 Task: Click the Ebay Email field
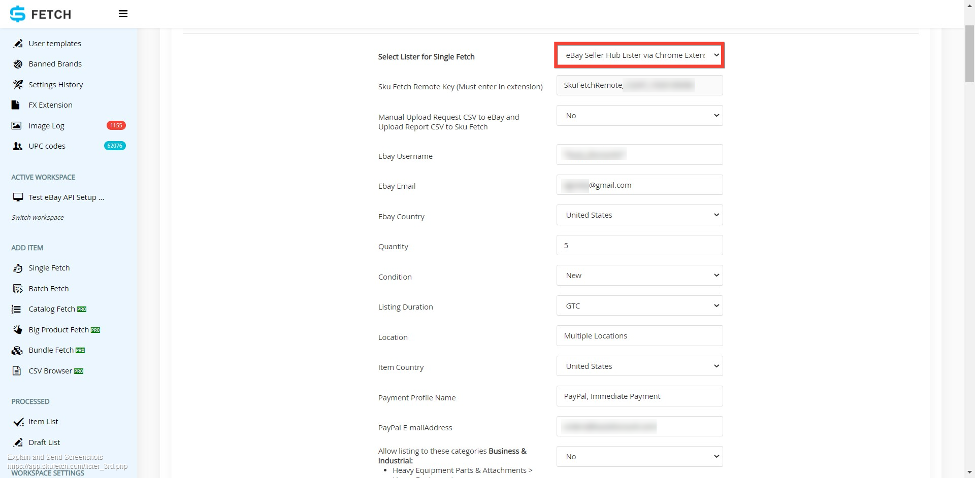pos(639,185)
